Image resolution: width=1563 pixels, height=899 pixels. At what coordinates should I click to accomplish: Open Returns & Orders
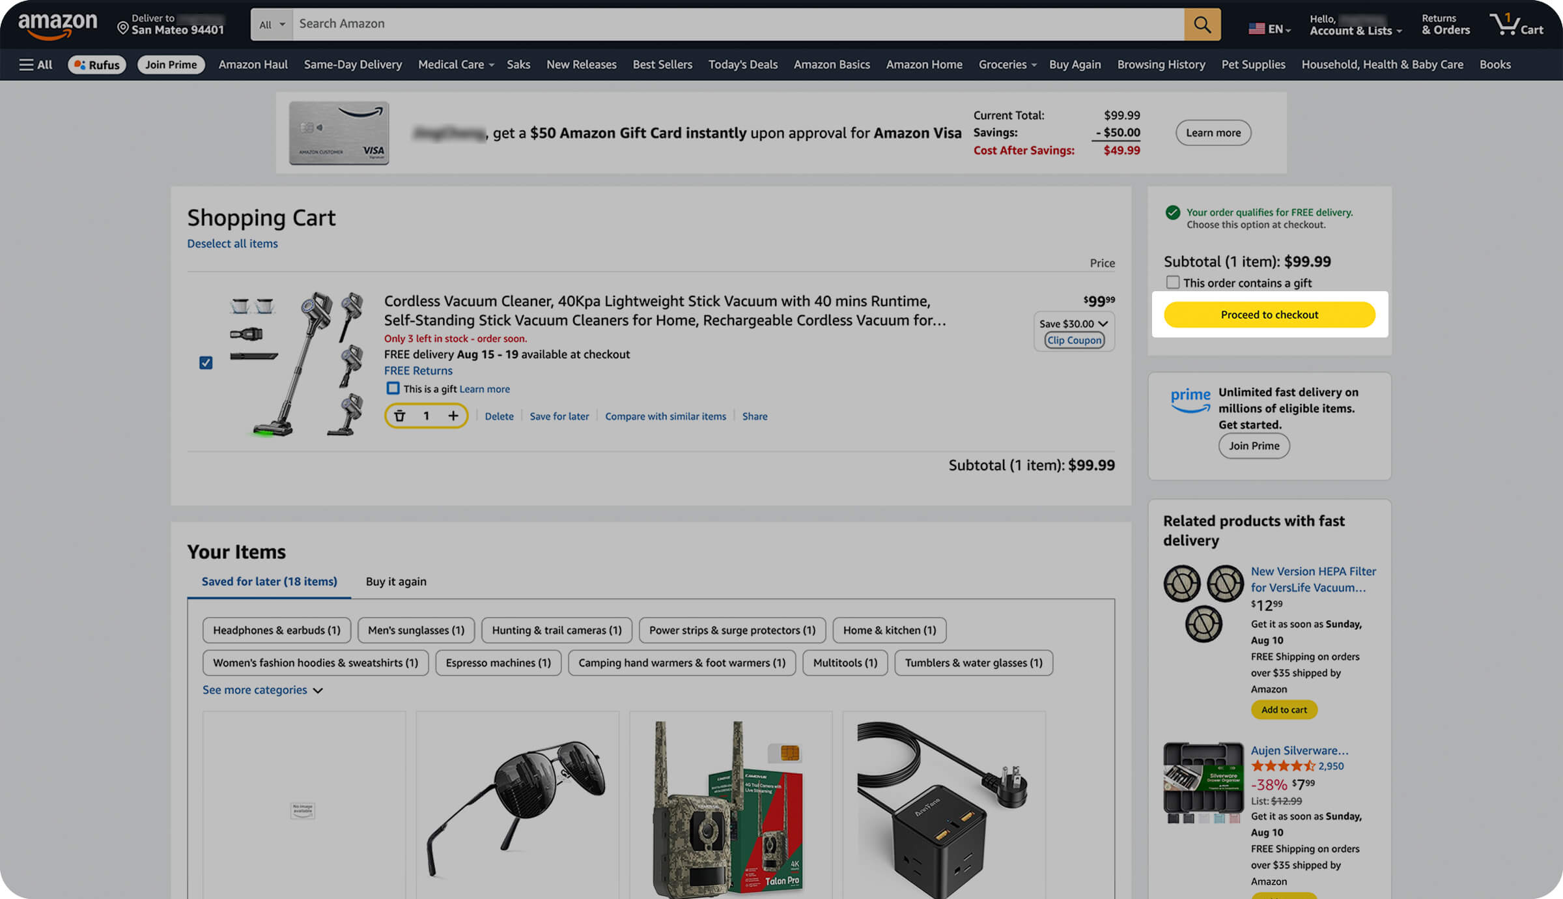1446,25
